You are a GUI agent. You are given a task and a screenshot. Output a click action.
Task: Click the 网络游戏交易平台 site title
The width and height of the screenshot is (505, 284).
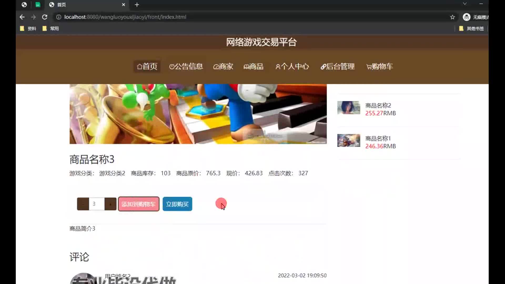[261, 42]
